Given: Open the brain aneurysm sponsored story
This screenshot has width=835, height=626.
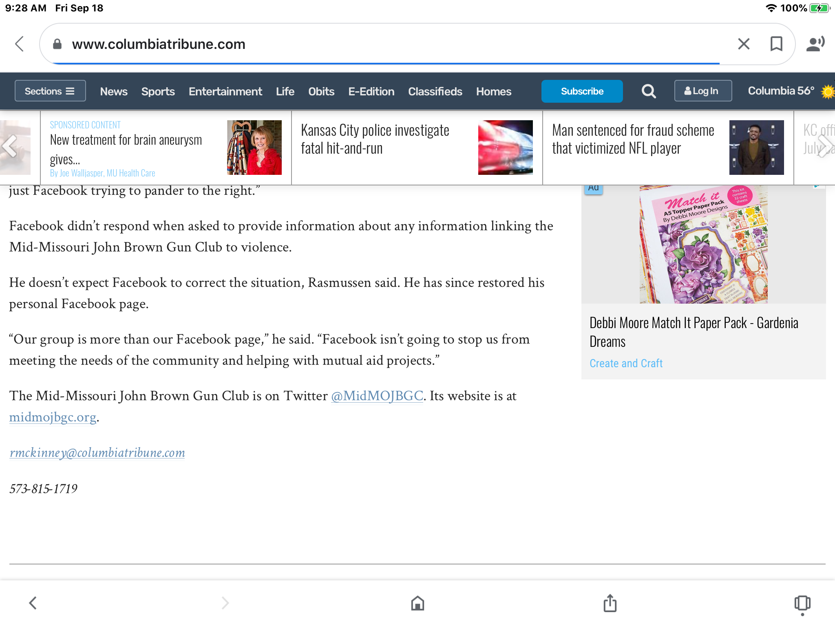Looking at the screenshot, I should [126, 149].
